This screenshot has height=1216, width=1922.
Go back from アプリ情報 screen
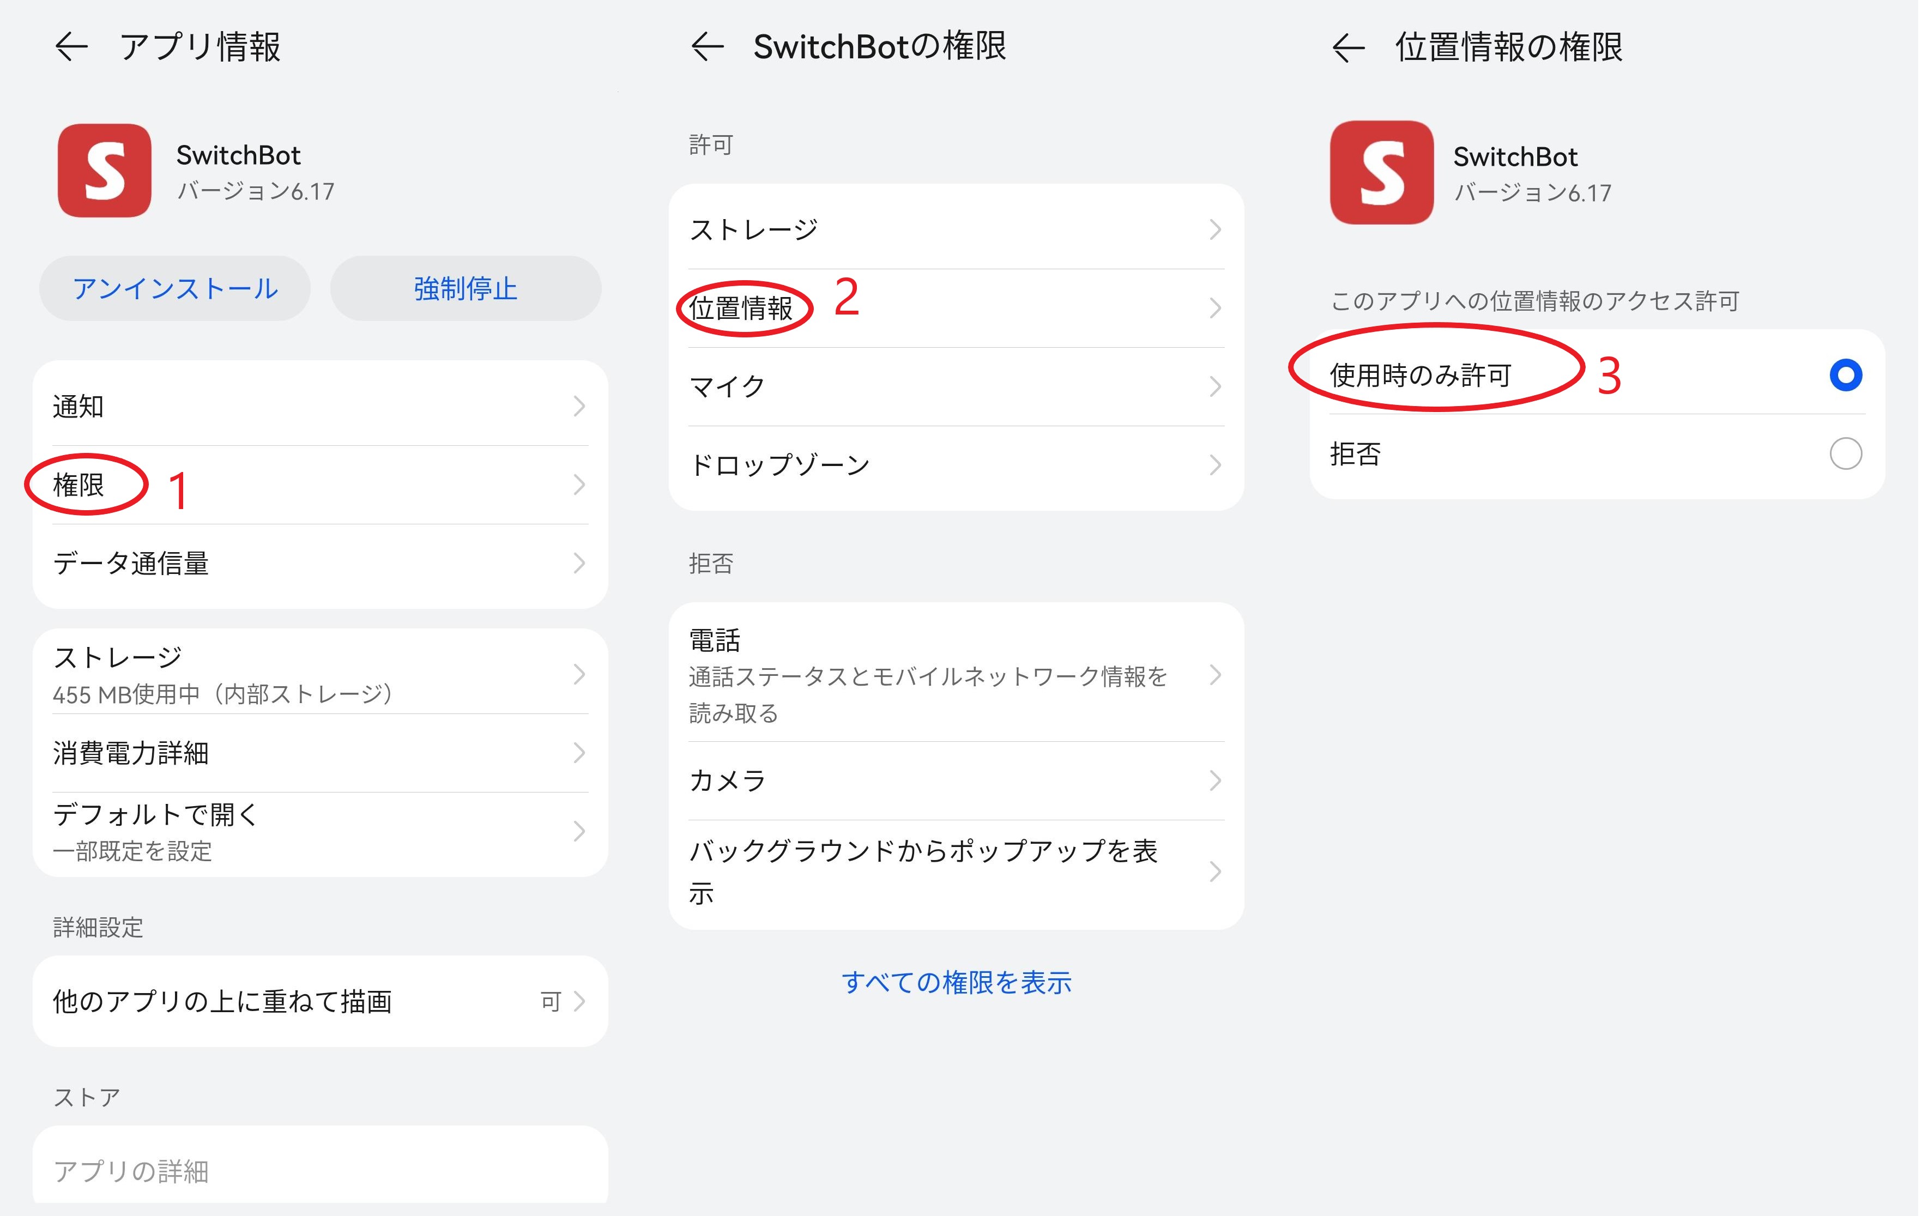tap(71, 47)
